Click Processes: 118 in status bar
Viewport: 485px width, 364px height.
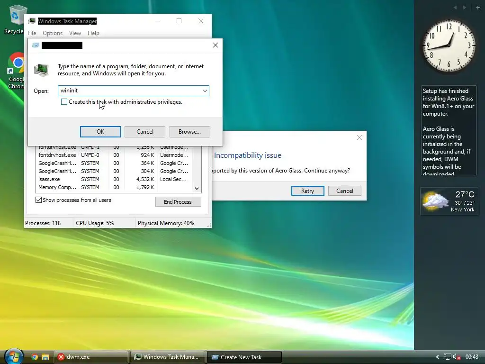[x=43, y=223]
